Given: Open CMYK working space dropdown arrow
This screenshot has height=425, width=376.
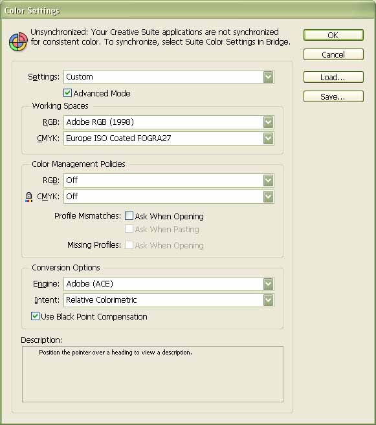Looking at the screenshot, I should click(x=269, y=138).
